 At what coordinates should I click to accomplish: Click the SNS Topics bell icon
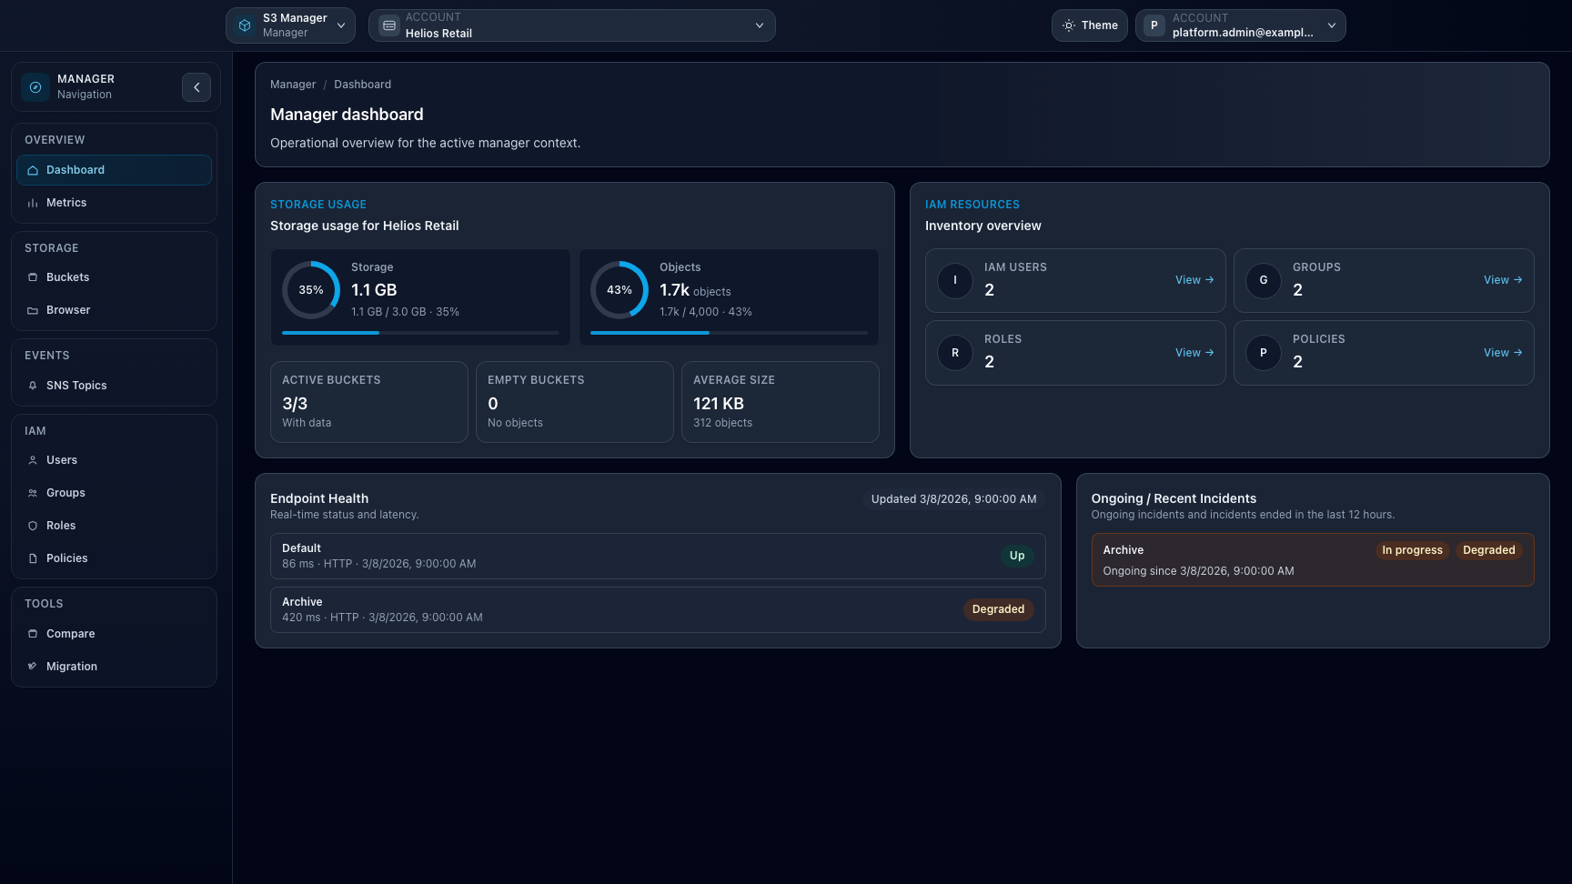pyautogui.click(x=32, y=385)
